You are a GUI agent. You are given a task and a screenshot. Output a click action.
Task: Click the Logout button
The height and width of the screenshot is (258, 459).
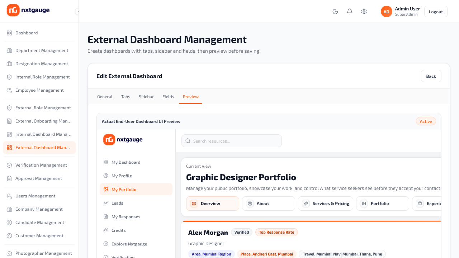[x=436, y=11]
